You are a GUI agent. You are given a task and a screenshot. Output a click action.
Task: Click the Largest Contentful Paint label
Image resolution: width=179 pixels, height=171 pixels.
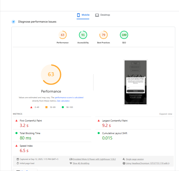pos(115,121)
